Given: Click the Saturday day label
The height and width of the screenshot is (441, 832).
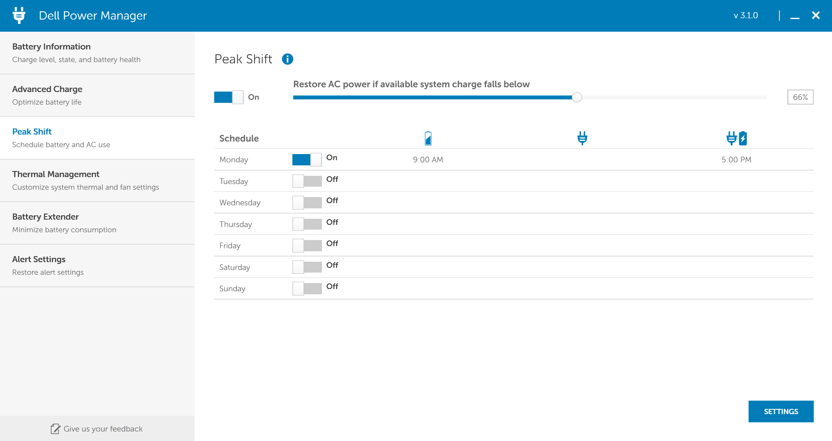Looking at the screenshot, I should pos(235,267).
